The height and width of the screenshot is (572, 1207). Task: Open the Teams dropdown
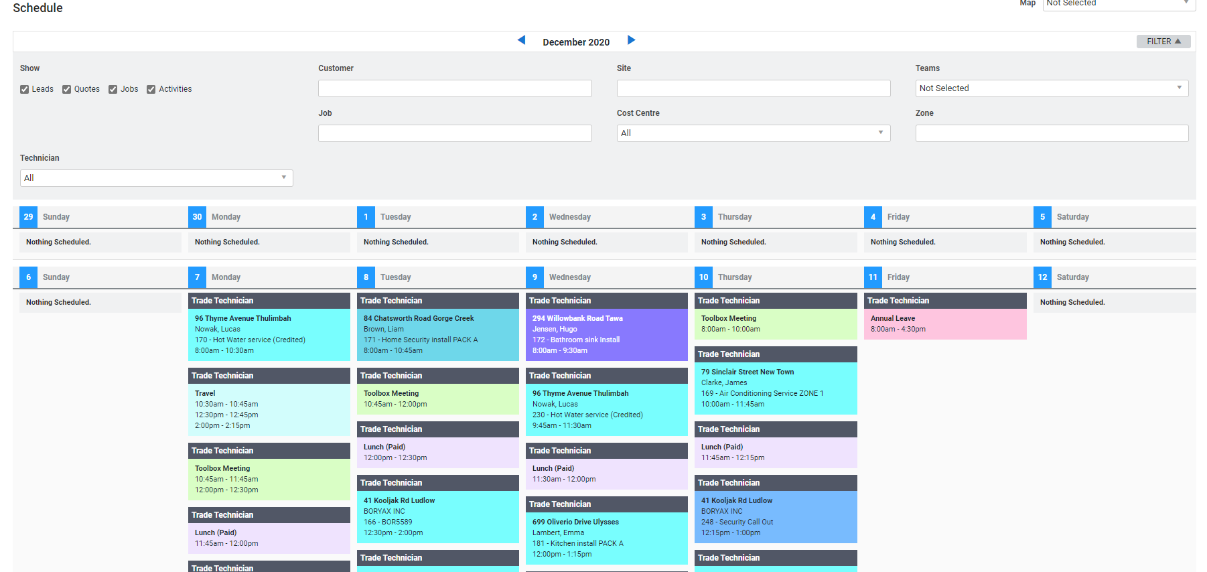tap(1052, 88)
